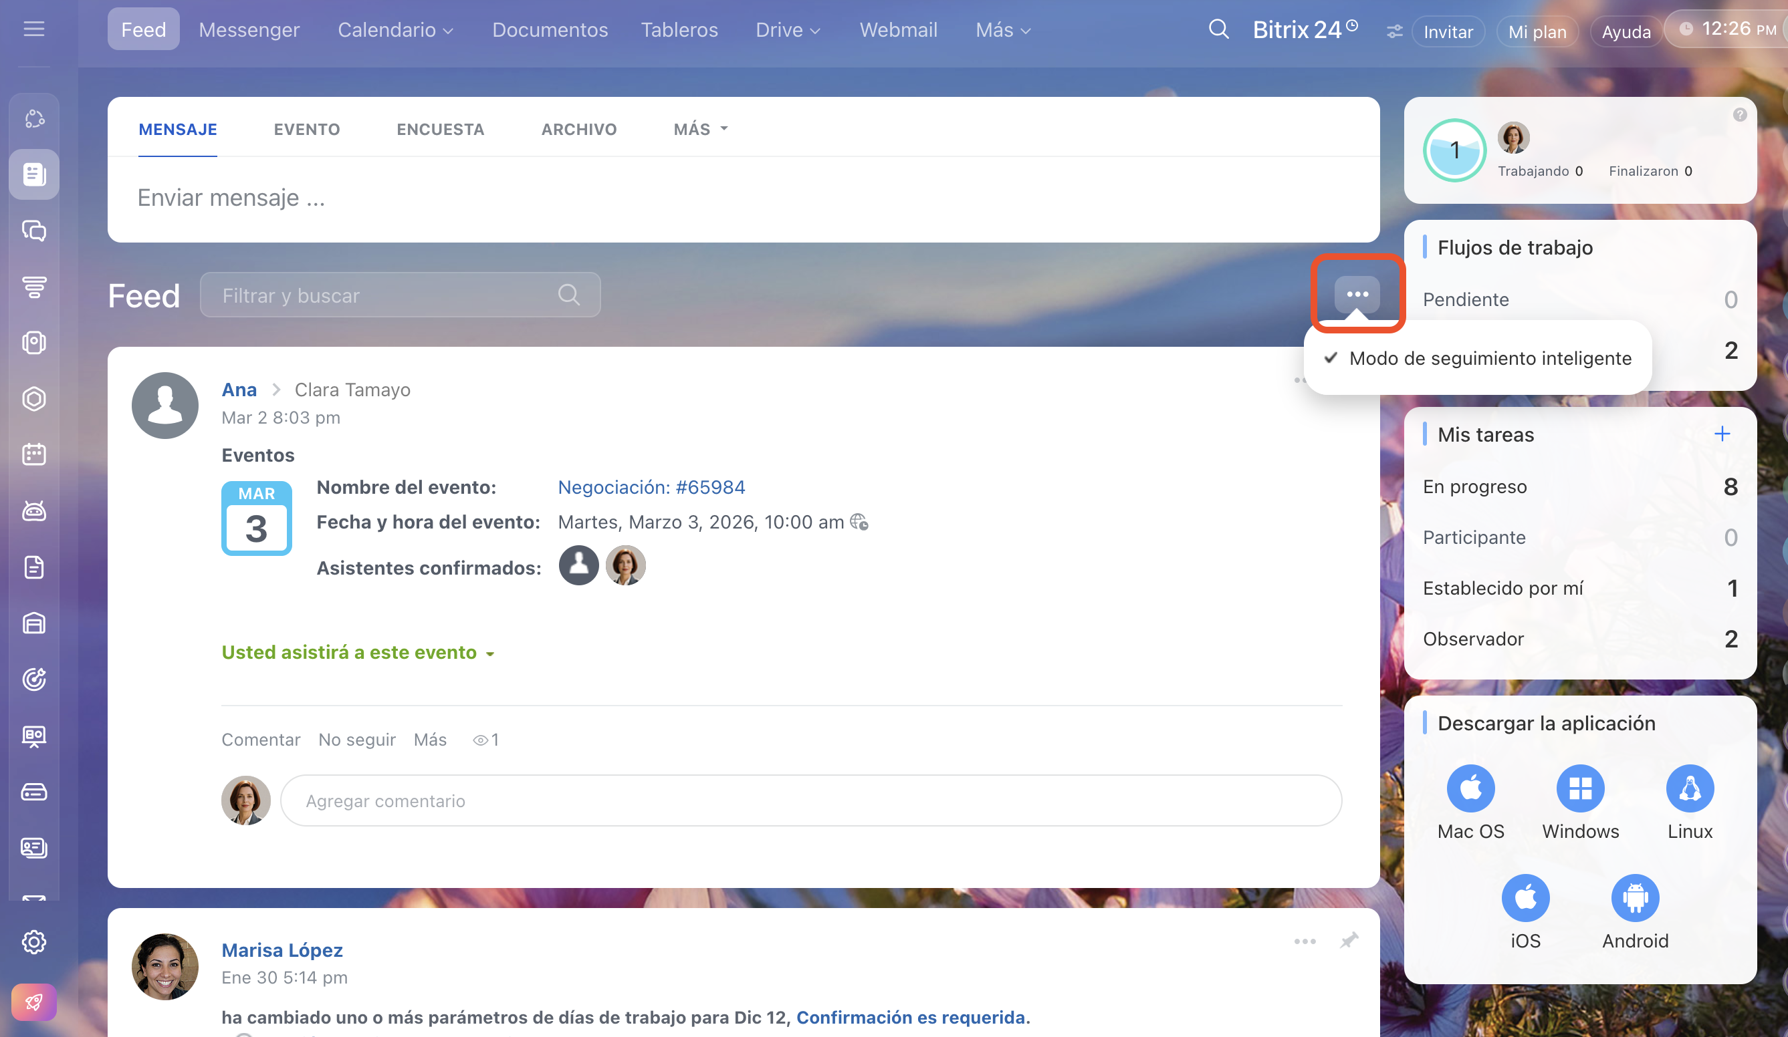1788x1037 pixels.
Task: Click the rocket icon at sidebar bottom
Action: pos(33,1002)
